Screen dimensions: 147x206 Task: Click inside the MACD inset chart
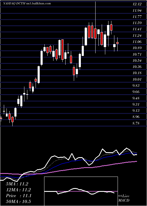81,191
